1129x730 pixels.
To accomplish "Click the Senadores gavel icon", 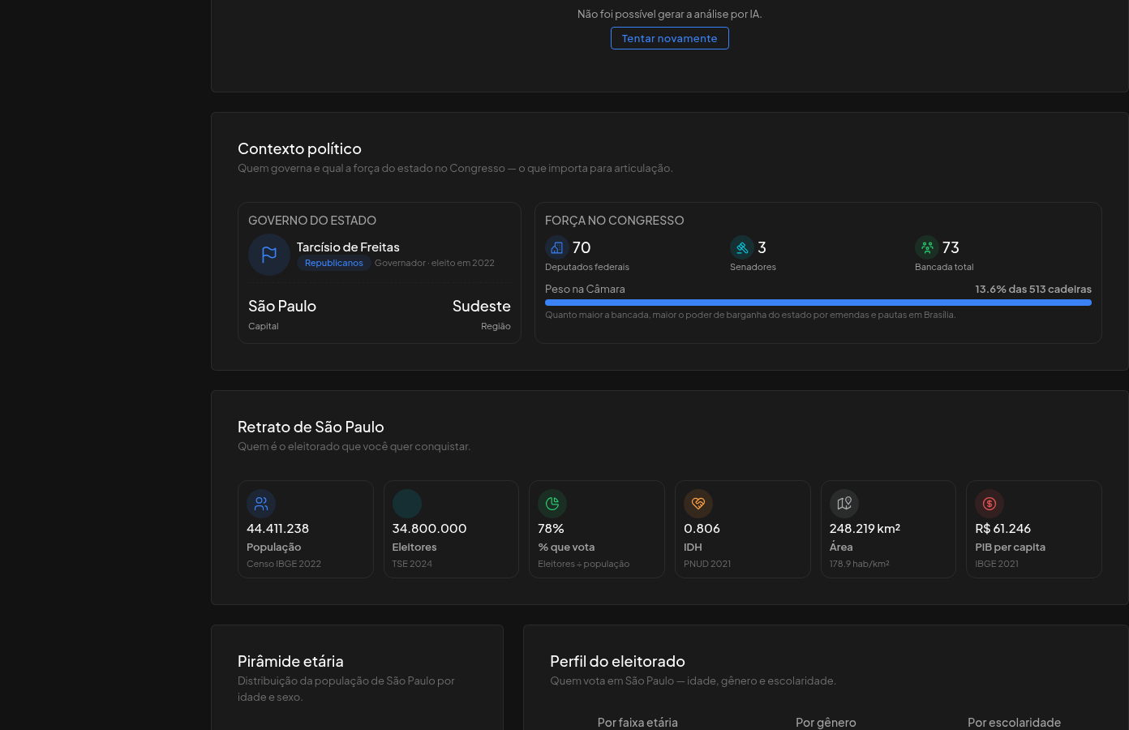I will [x=742, y=247].
